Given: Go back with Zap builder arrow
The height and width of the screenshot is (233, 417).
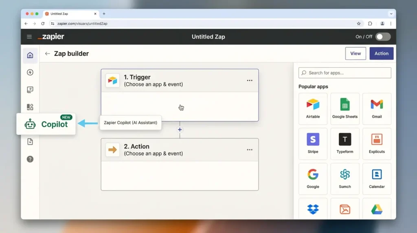Looking at the screenshot, I should 48,54.
